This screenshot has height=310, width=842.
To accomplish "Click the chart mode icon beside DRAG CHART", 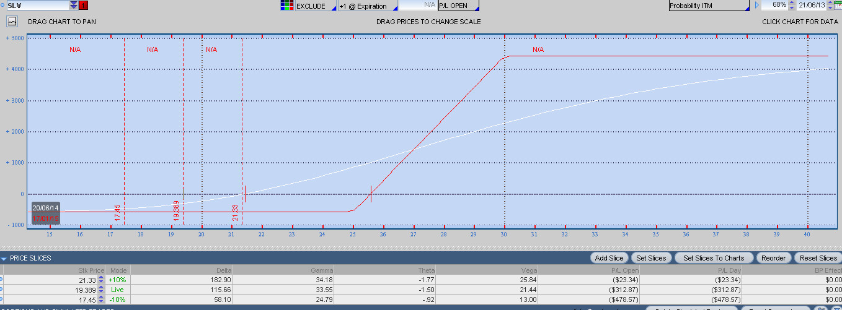I will [x=12, y=22].
